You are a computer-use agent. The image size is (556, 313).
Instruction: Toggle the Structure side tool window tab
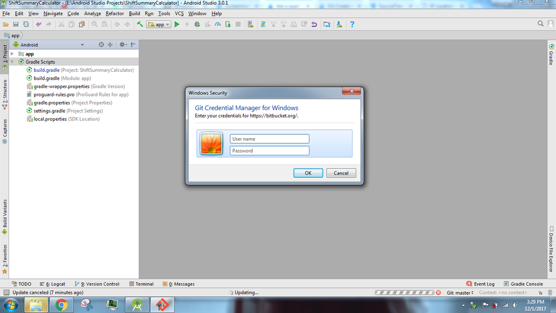4,94
